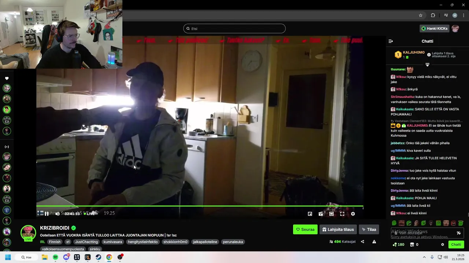Open chatter Striimaushattu's profile
The height and width of the screenshot is (263, 469).
point(402,97)
